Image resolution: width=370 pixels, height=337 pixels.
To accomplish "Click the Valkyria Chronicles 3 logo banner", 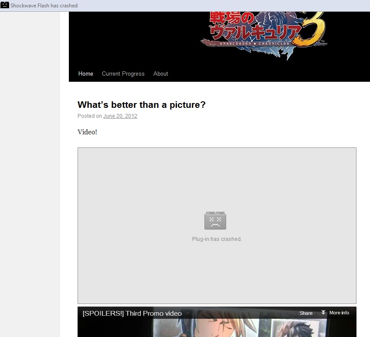I will (x=264, y=35).
